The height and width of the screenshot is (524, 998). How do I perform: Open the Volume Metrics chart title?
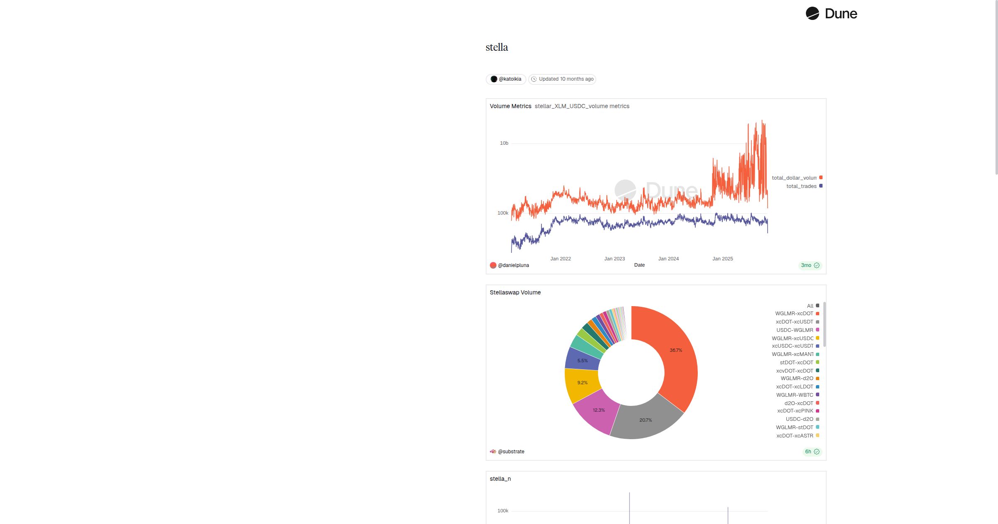[510, 106]
